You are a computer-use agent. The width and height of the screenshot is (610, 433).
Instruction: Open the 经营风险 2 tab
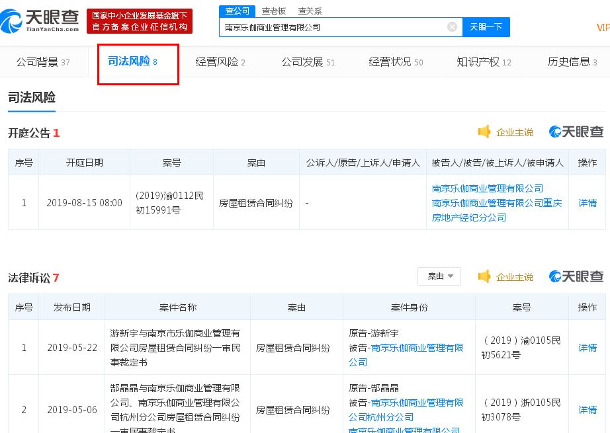[x=220, y=62]
